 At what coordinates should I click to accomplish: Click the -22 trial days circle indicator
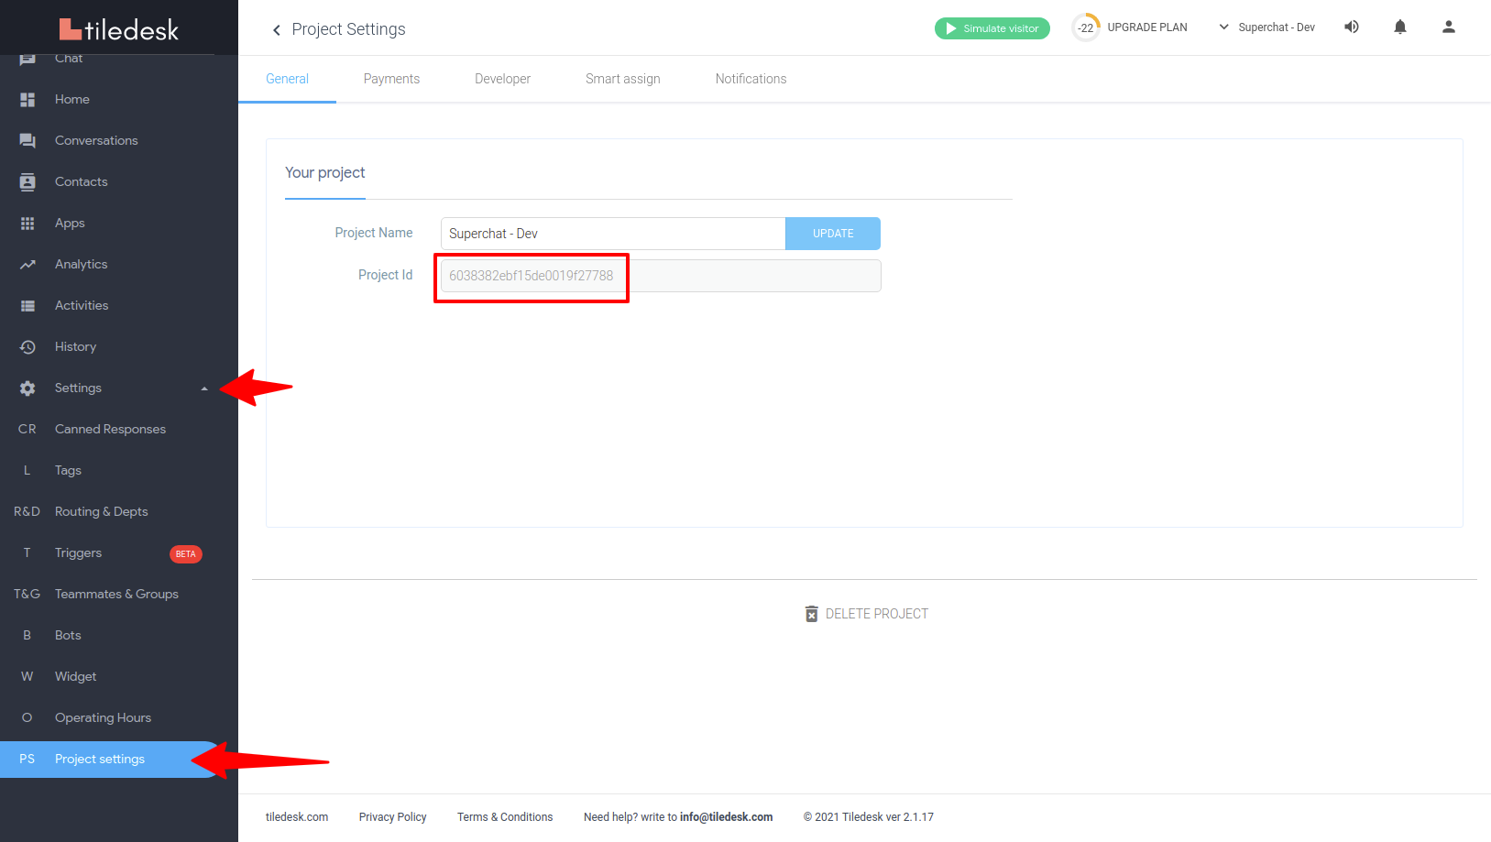click(1086, 27)
